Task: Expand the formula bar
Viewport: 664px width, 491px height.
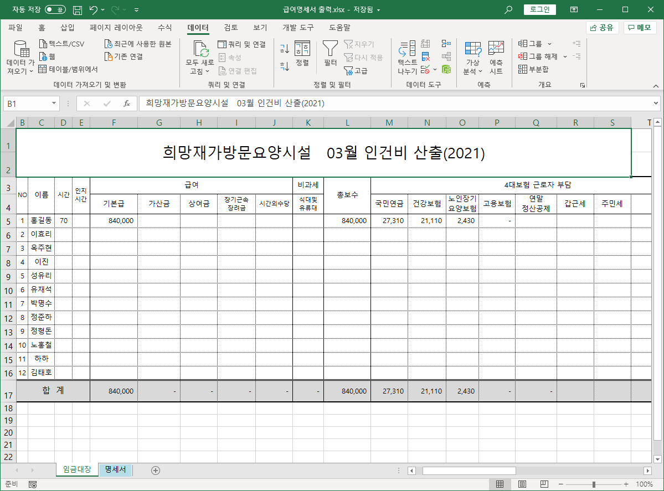Action: coord(656,104)
